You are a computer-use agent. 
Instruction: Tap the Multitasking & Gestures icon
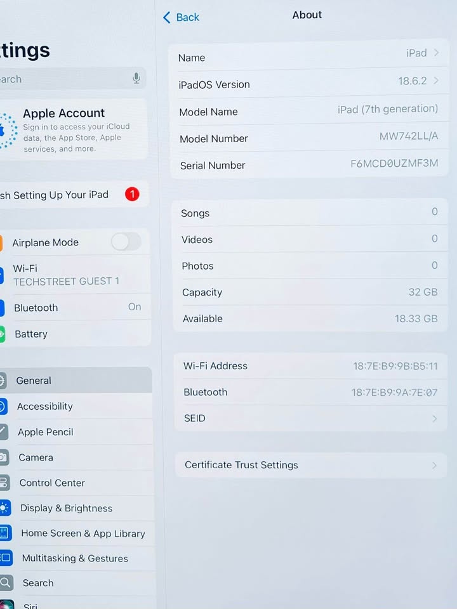(6, 558)
